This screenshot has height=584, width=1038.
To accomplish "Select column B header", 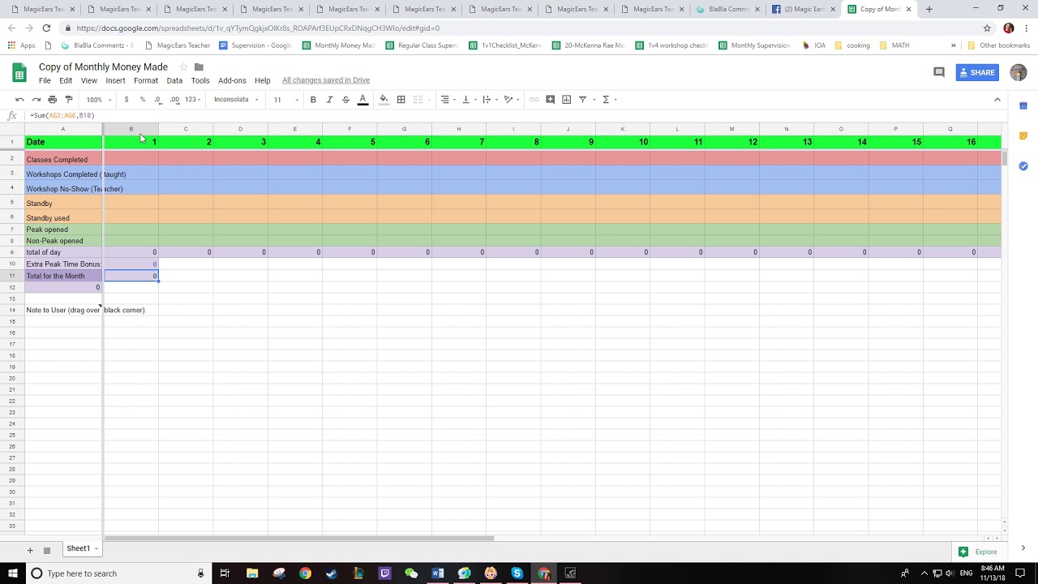I will [x=131, y=129].
